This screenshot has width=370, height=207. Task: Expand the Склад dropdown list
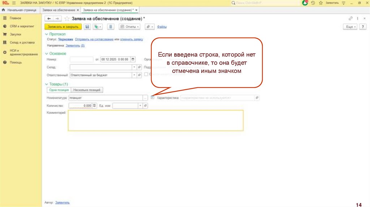tap(134, 67)
